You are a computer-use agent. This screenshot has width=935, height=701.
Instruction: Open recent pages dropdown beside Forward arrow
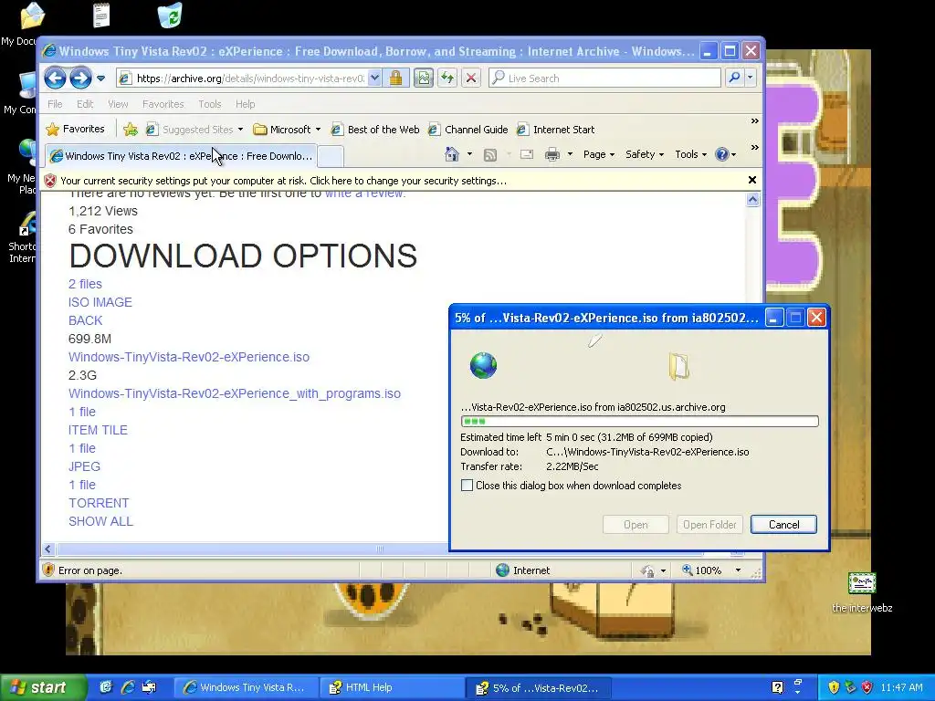tap(100, 78)
